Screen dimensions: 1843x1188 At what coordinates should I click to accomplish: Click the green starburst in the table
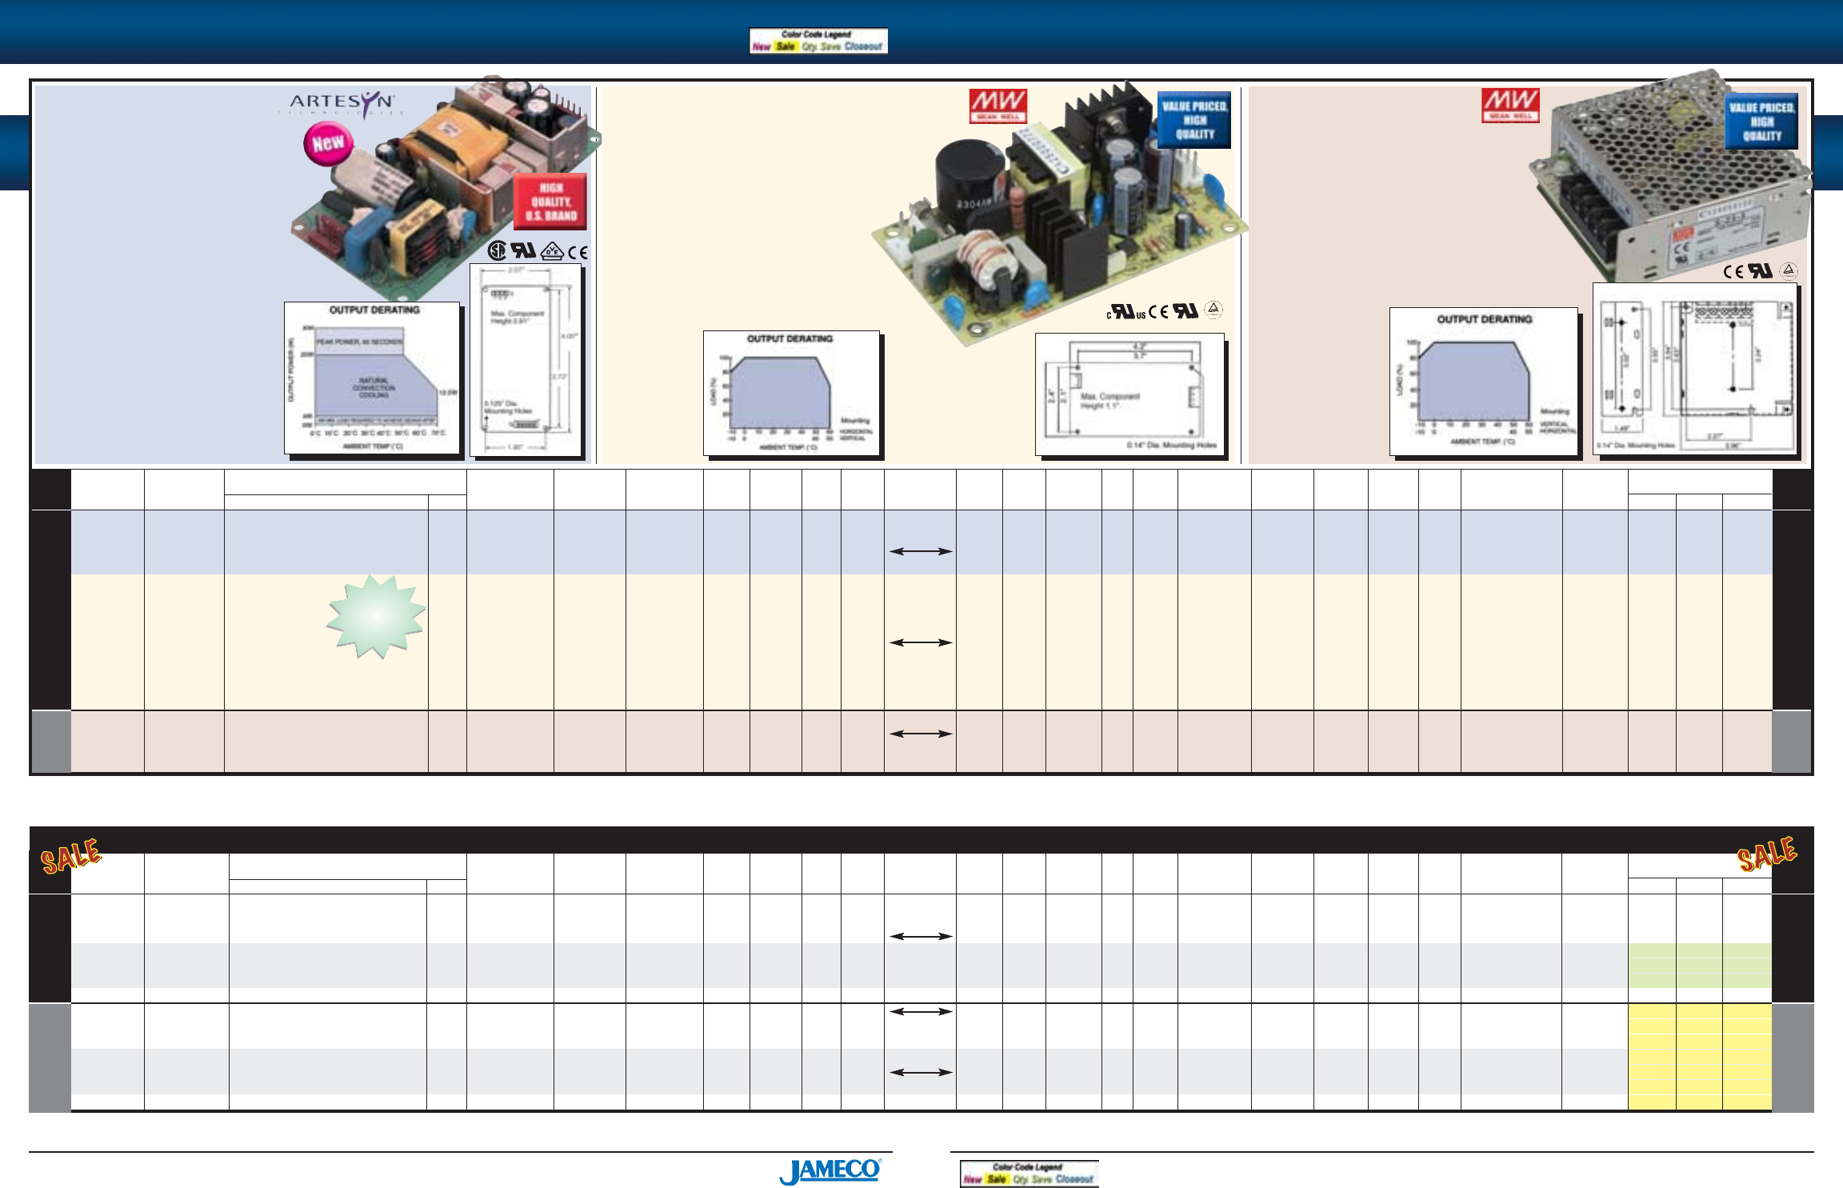pyautogui.click(x=376, y=617)
